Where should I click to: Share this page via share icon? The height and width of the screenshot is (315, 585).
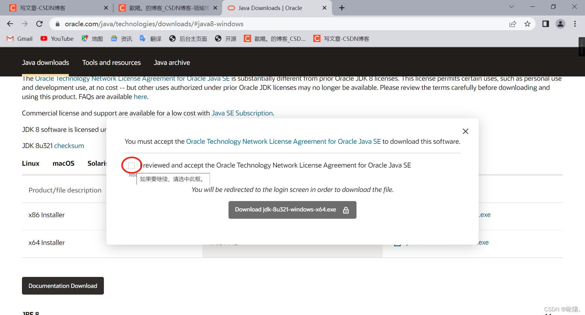pyautogui.click(x=513, y=24)
